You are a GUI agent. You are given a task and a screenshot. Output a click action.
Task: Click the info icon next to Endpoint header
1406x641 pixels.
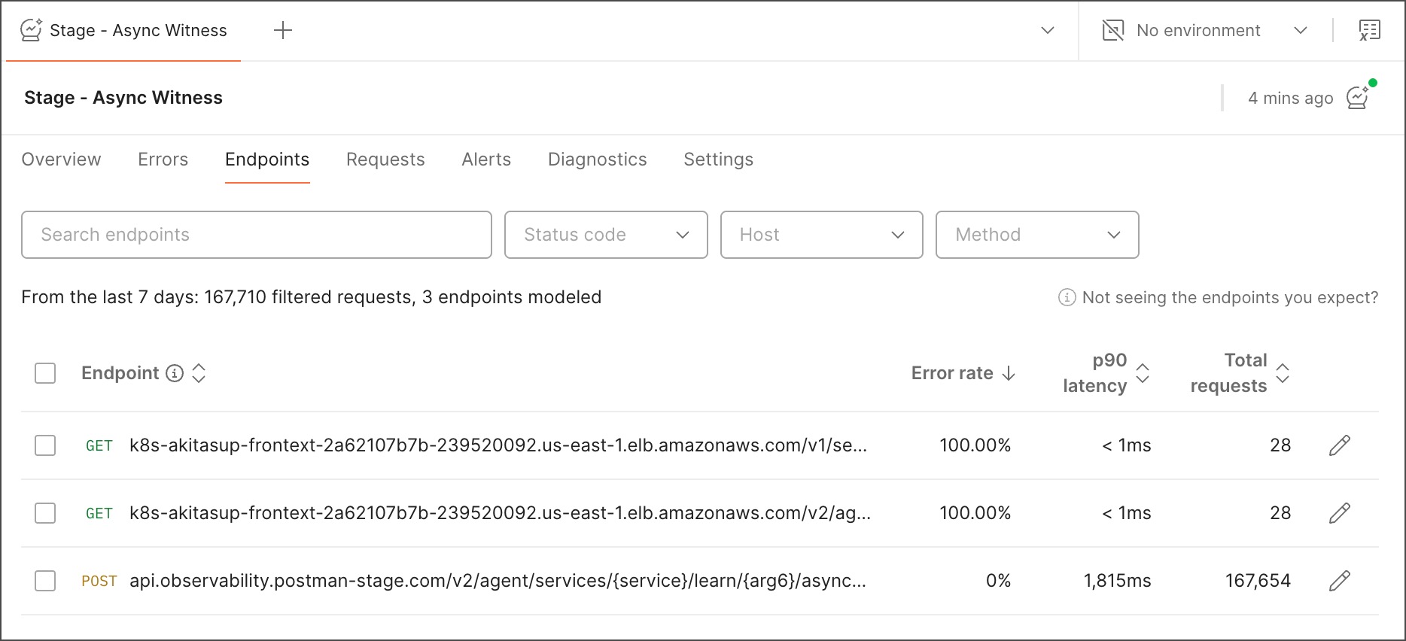[175, 373]
